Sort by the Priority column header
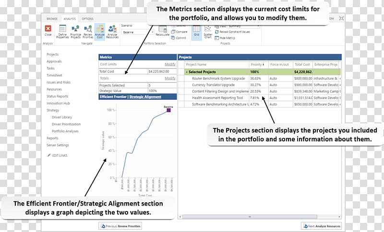This screenshot has width=384, height=232. click(x=257, y=65)
